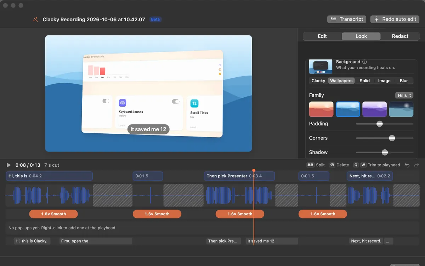
Task: Click the redo arrow icon
Action: 417,165
